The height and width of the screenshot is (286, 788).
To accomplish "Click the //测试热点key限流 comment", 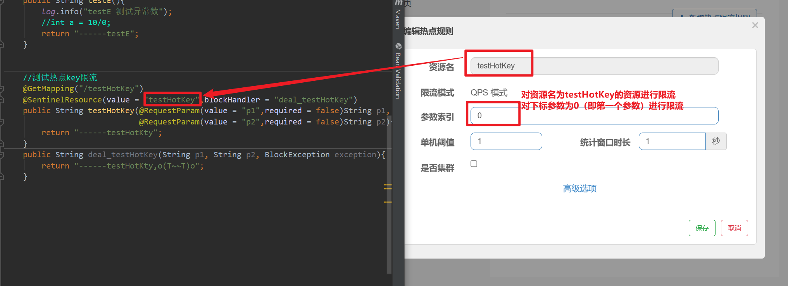I will (x=60, y=78).
